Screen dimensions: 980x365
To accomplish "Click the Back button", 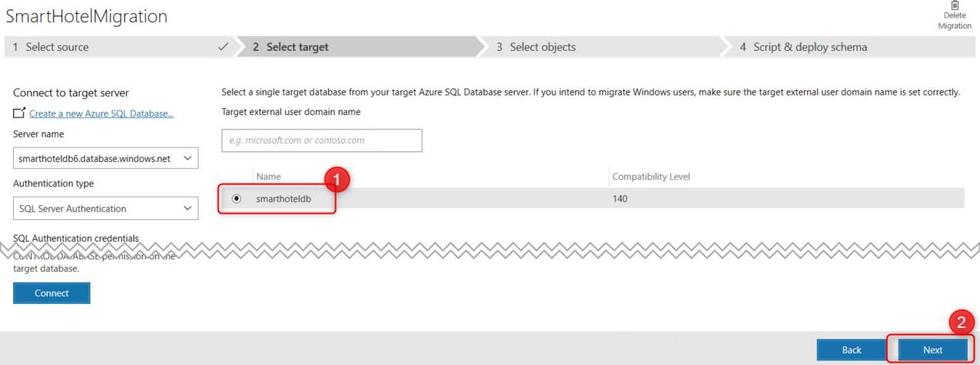I will 852,350.
